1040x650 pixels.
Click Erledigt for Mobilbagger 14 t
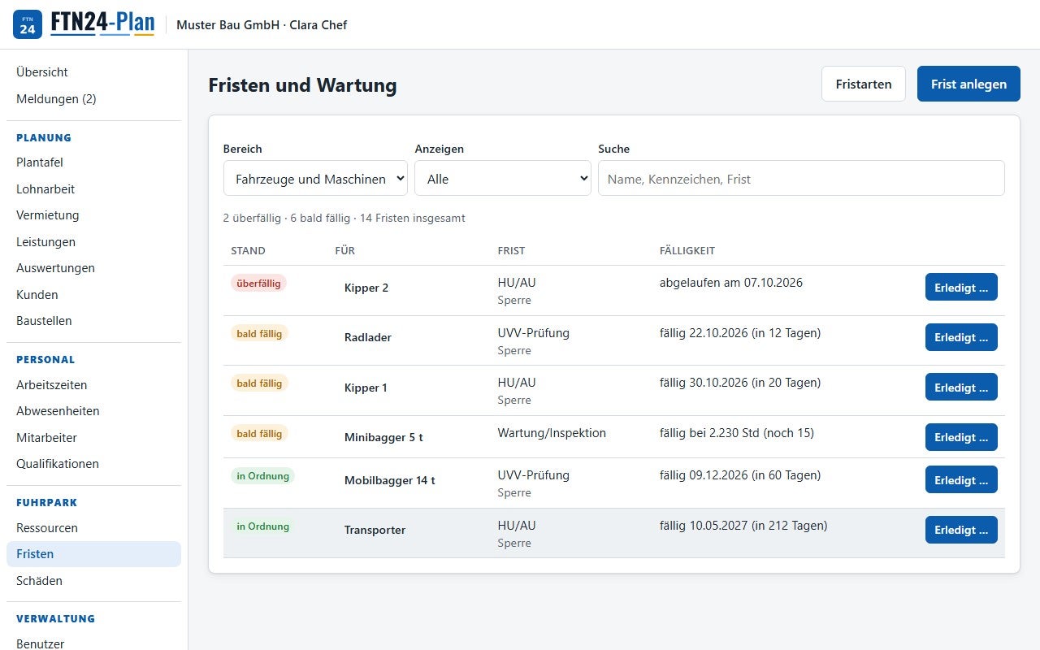click(961, 480)
